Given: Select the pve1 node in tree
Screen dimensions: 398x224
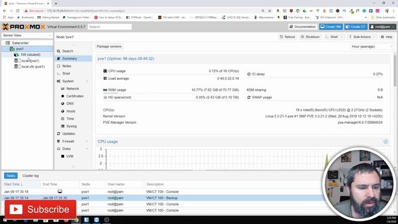Looking at the screenshot, I should click(x=19, y=49).
